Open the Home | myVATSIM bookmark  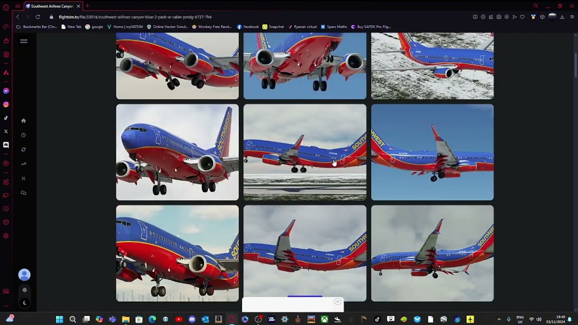pyautogui.click(x=125, y=27)
